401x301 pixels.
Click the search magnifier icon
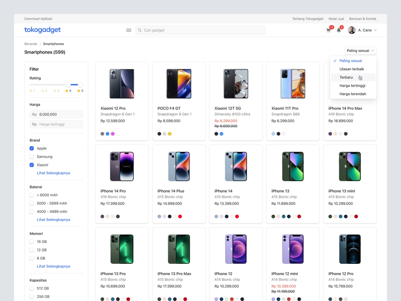click(x=140, y=30)
